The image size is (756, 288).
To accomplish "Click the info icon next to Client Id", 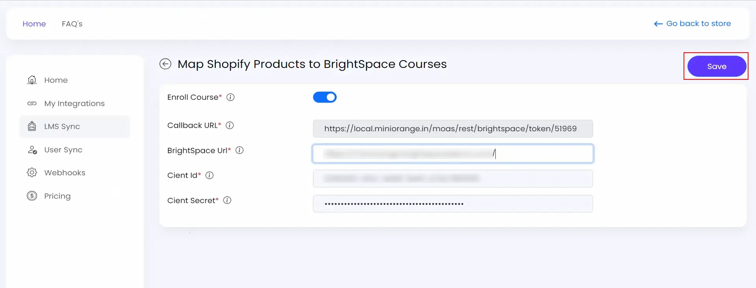I will (209, 176).
